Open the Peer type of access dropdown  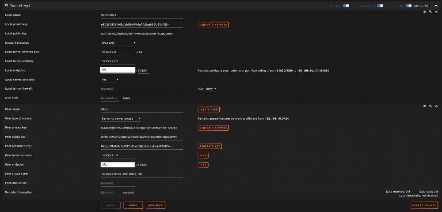[121, 118]
